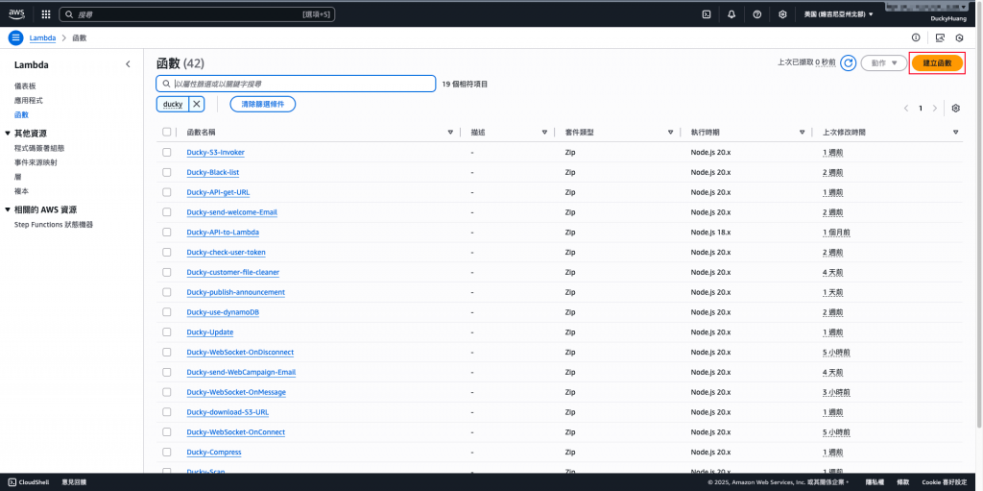Open the 複本 sidebar item

pyautogui.click(x=21, y=191)
